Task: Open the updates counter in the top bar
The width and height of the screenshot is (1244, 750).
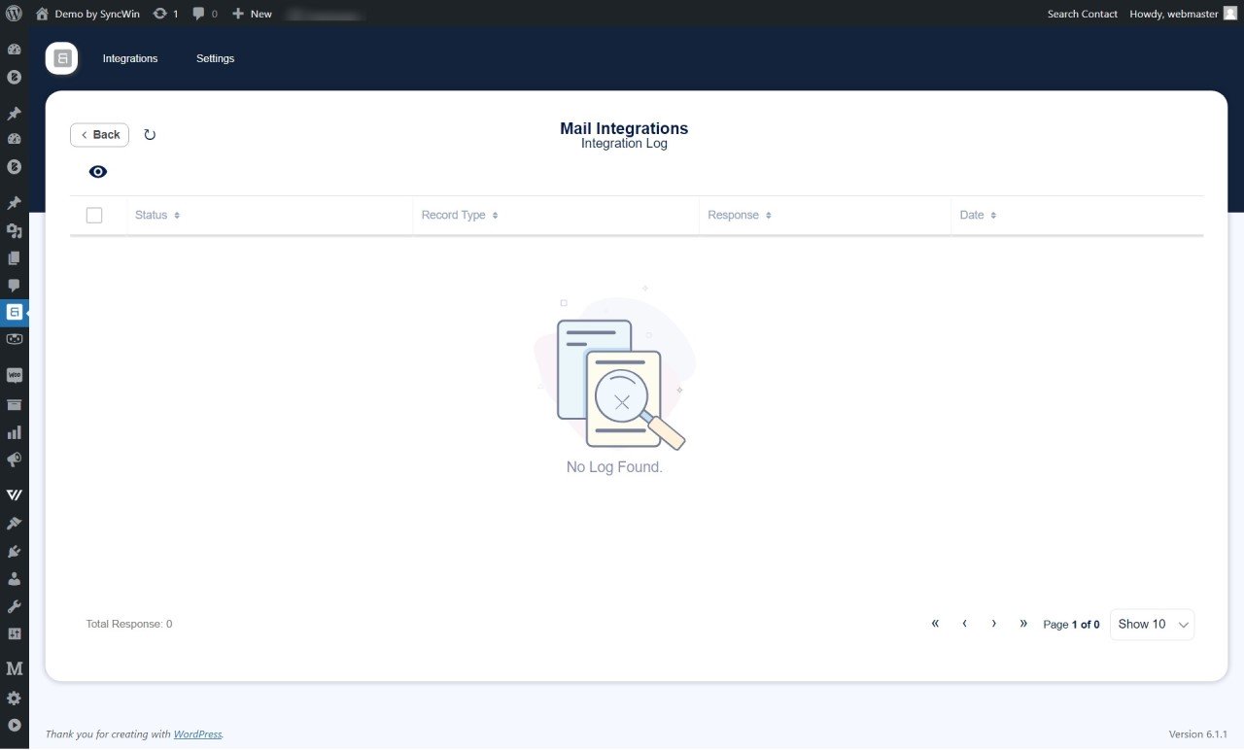Action: tap(166, 13)
